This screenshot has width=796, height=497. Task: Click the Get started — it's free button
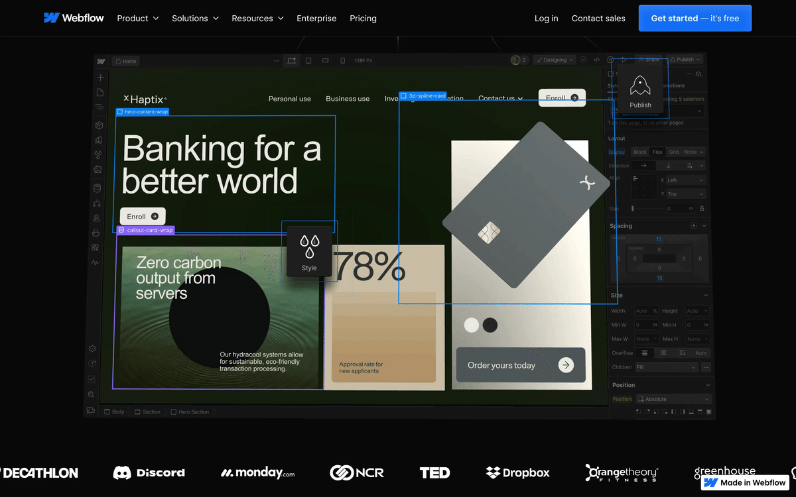click(695, 19)
